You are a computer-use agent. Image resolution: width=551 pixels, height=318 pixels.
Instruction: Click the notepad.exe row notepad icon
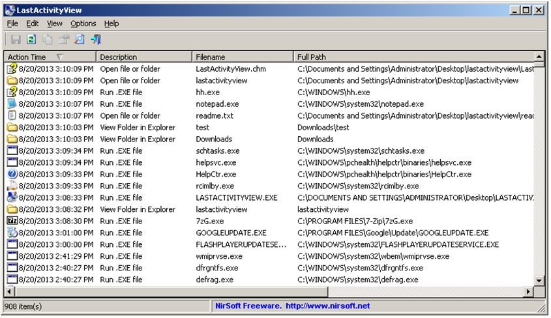pos(12,104)
